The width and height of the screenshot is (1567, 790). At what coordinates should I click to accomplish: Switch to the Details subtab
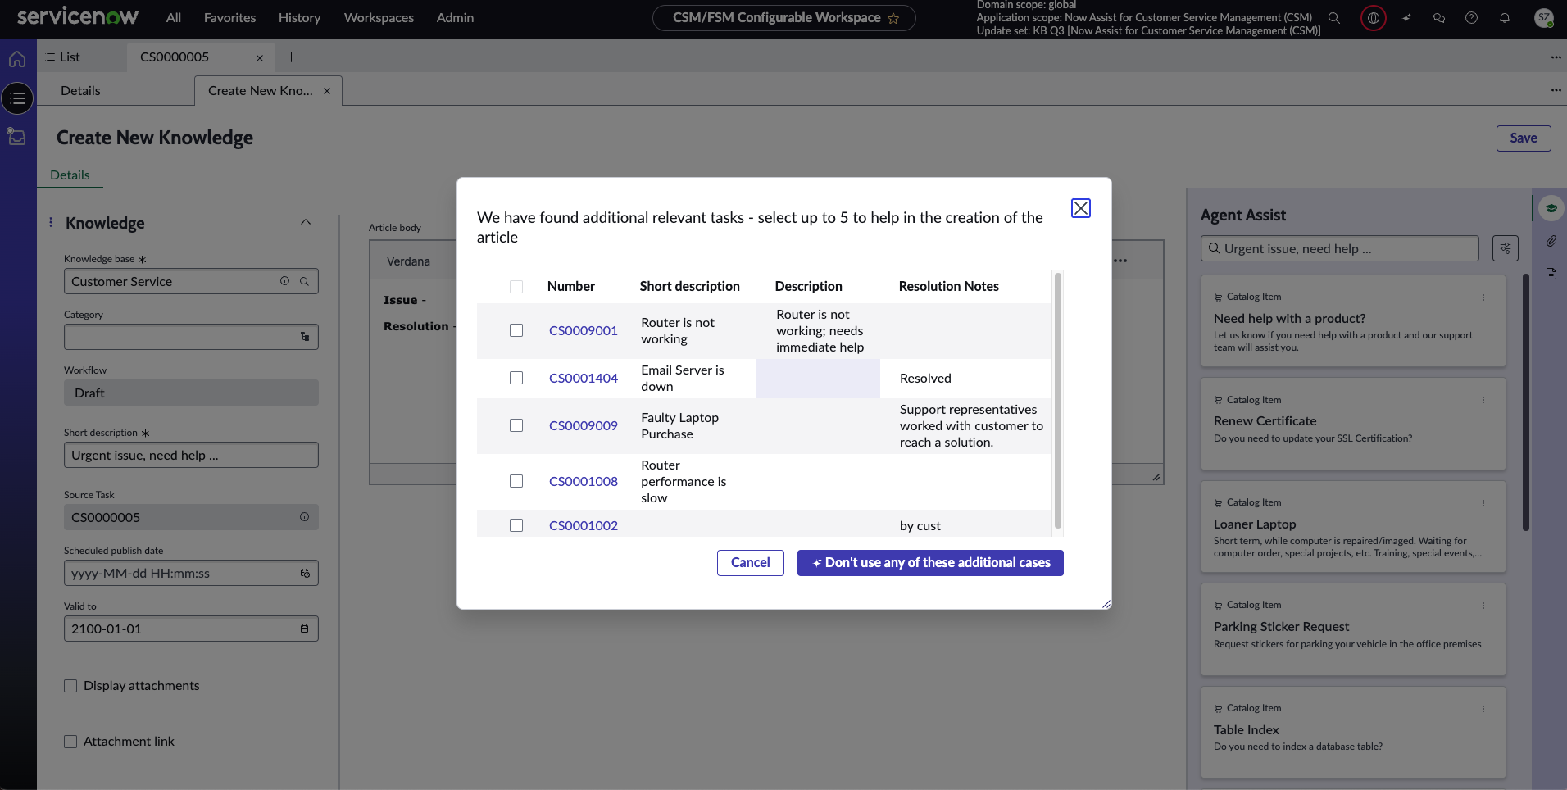coord(80,91)
